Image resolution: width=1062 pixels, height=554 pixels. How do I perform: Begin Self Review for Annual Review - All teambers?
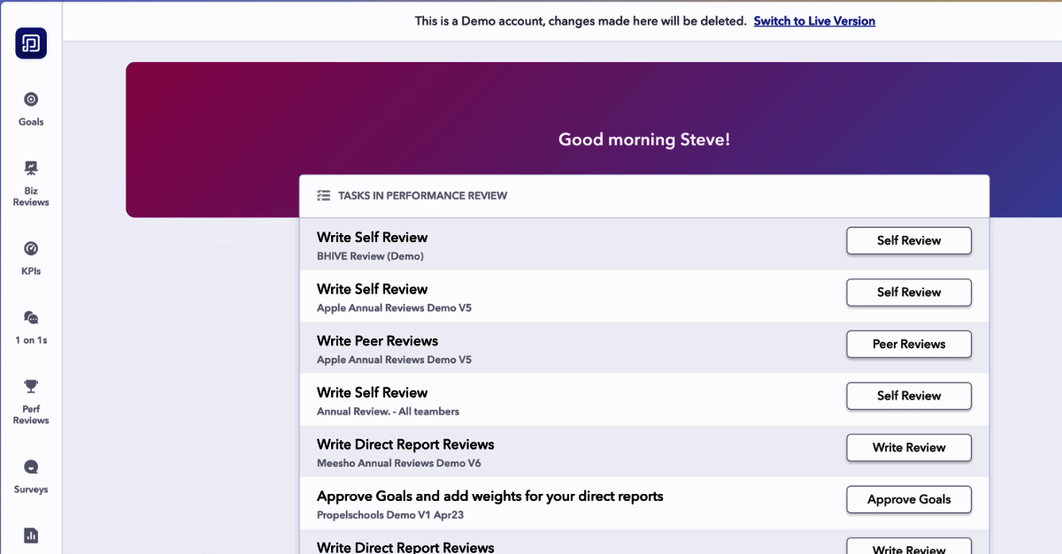point(908,396)
